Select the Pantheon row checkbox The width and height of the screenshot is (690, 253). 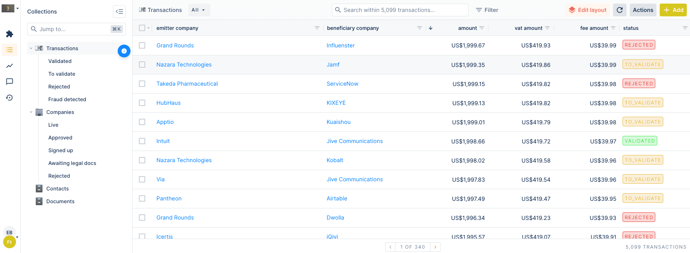tap(142, 198)
